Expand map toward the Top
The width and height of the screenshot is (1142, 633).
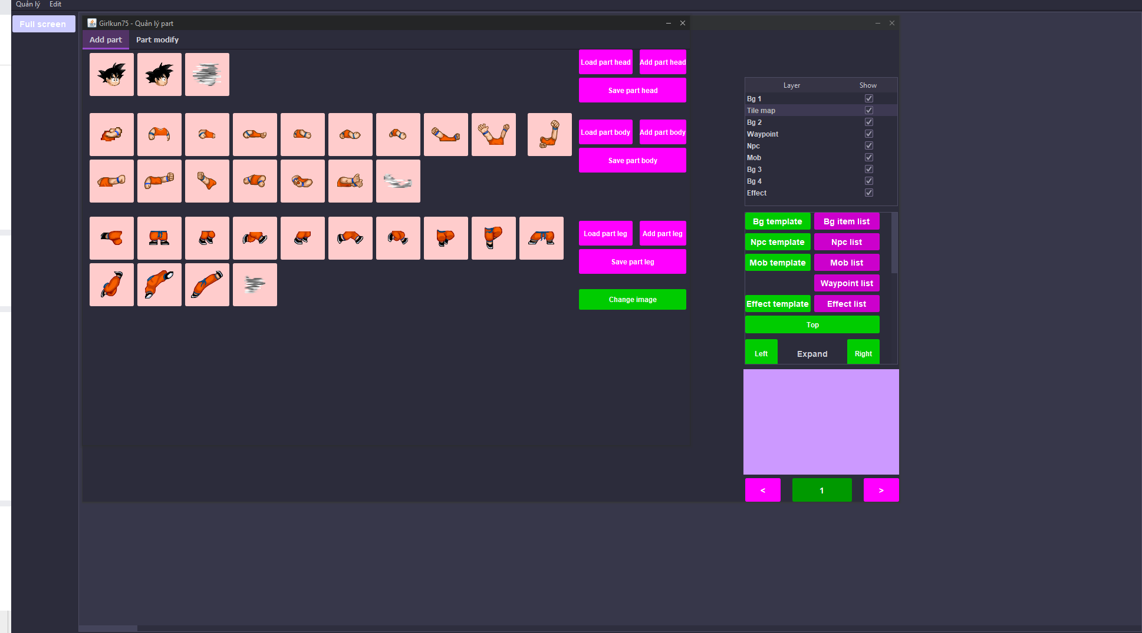click(x=812, y=324)
